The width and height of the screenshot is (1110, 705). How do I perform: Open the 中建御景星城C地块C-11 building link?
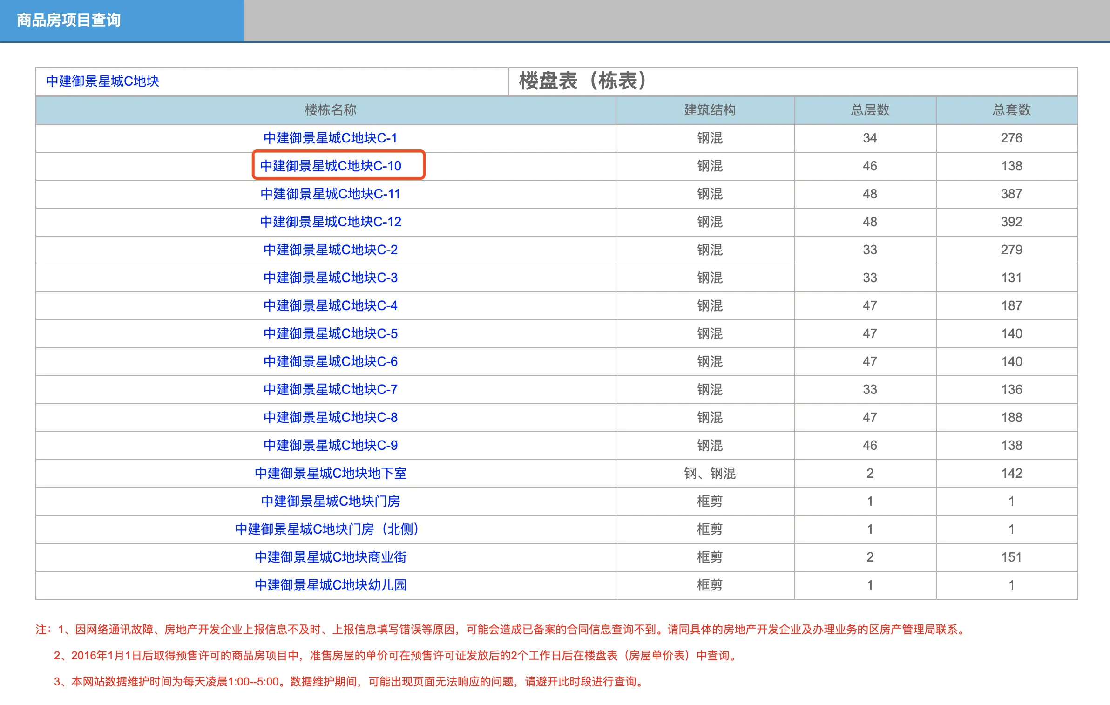[330, 194]
